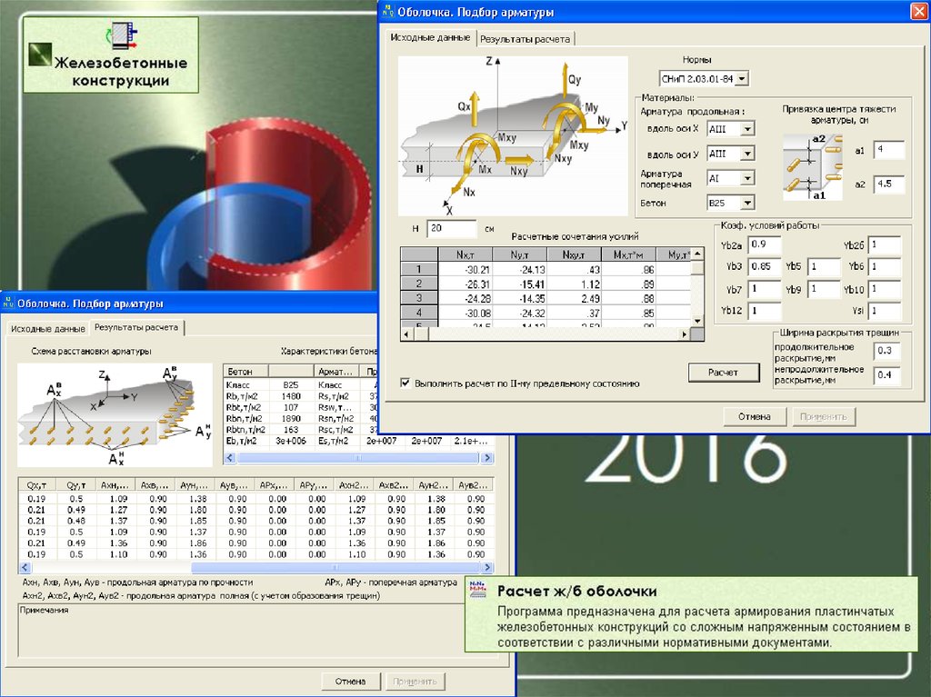This screenshot has height=697, width=931.
Task: Click the Yb2a coefficient field
Action: [x=764, y=245]
